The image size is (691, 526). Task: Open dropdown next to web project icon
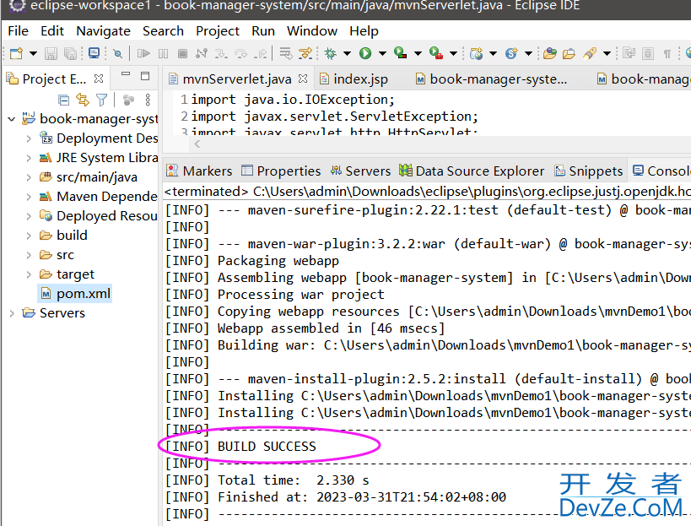pos(493,54)
